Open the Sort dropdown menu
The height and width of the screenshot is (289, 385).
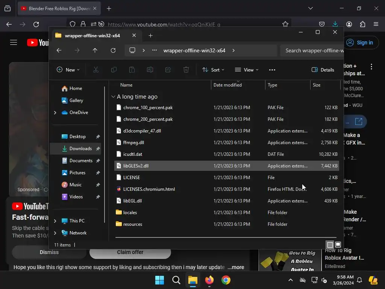point(213,70)
